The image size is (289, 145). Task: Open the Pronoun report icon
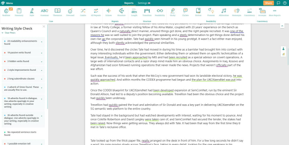click(x=211, y=12)
